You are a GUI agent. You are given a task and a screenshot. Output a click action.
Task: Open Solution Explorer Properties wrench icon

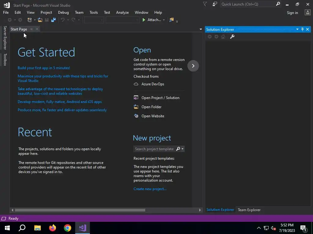232,37
